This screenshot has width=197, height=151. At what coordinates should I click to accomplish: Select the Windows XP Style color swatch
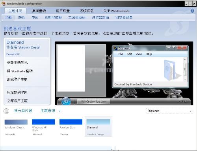tap(43, 122)
